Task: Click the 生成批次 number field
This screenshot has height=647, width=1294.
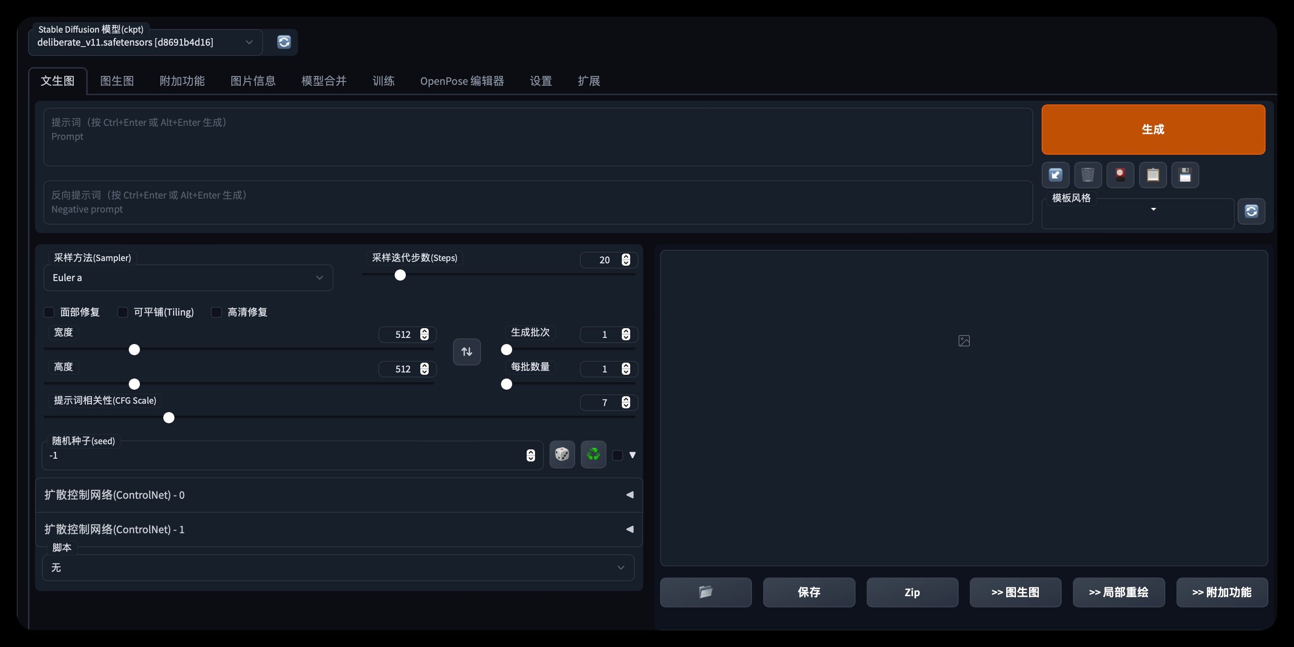Action: point(609,334)
